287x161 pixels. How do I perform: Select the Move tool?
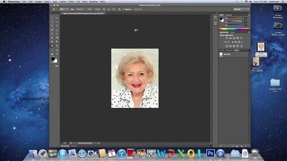(x=57, y=18)
